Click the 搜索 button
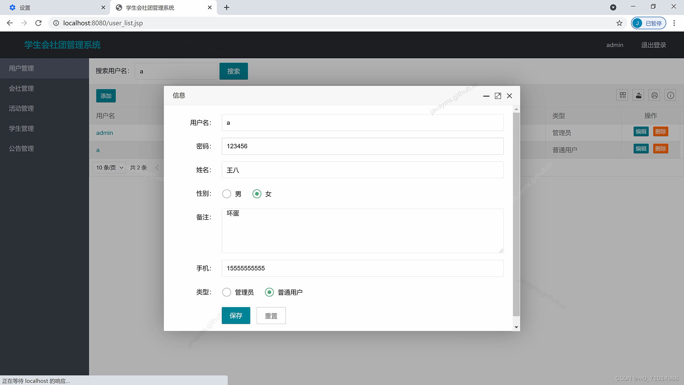684x385 pixels. pos(234,71)
